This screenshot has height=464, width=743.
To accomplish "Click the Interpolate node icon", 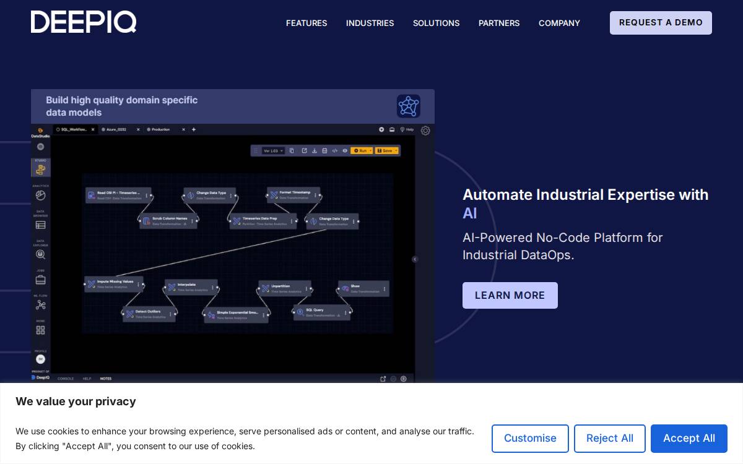I will coord(172,287).
